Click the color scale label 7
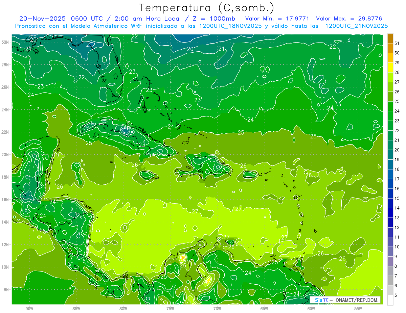Screen dimensions: 406x313 click(396, 276)
